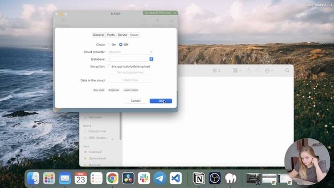Launch DaVinci Resolve from the Dock

coord(128,178)
